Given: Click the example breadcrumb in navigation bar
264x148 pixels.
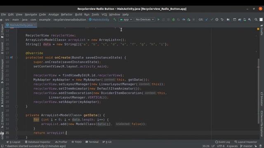Looking at the screenshot, I should (45, 20).
